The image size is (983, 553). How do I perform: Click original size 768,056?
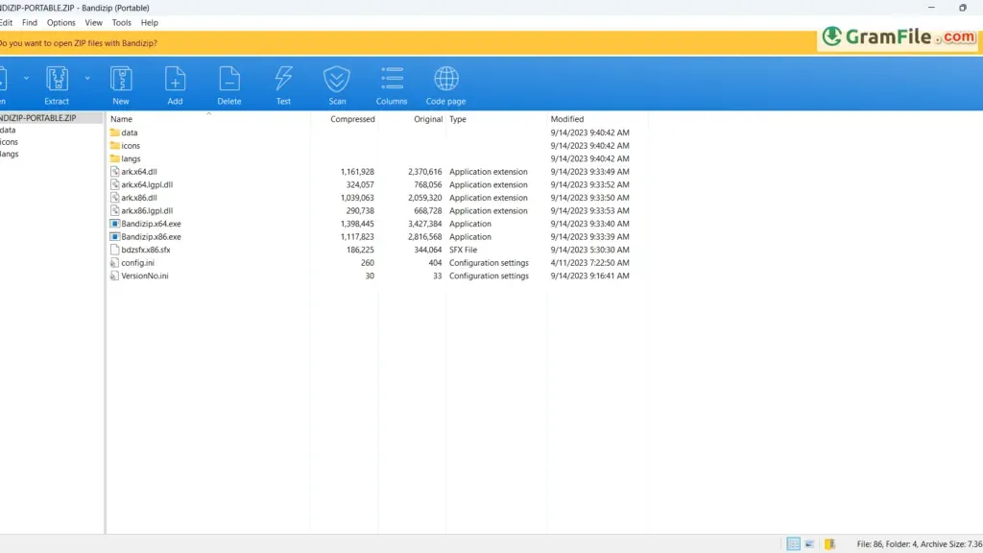[427, 185]
